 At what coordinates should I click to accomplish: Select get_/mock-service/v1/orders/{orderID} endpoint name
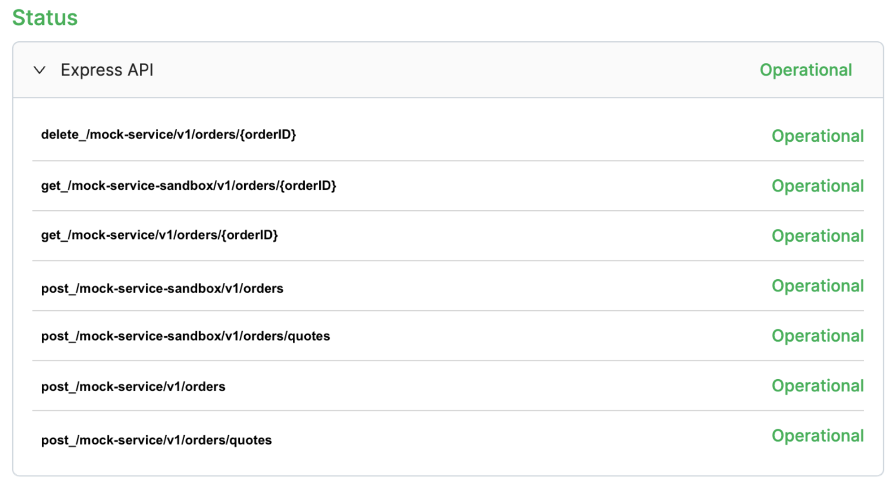pyautogui.click(x=159, y=235)
